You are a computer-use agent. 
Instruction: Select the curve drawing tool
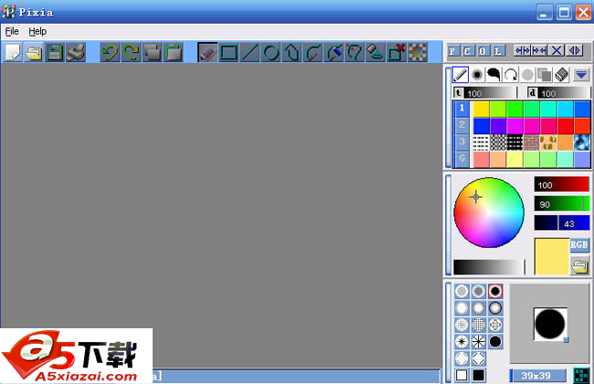(313, 52)
